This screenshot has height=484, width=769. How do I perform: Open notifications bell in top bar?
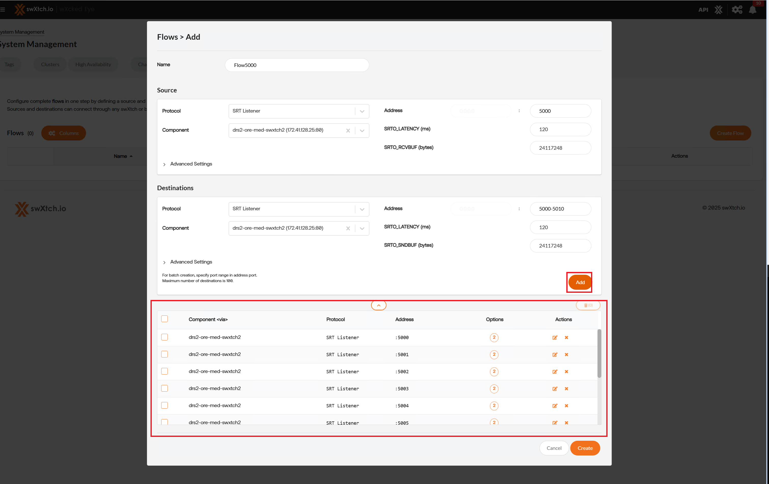[752, 10]
